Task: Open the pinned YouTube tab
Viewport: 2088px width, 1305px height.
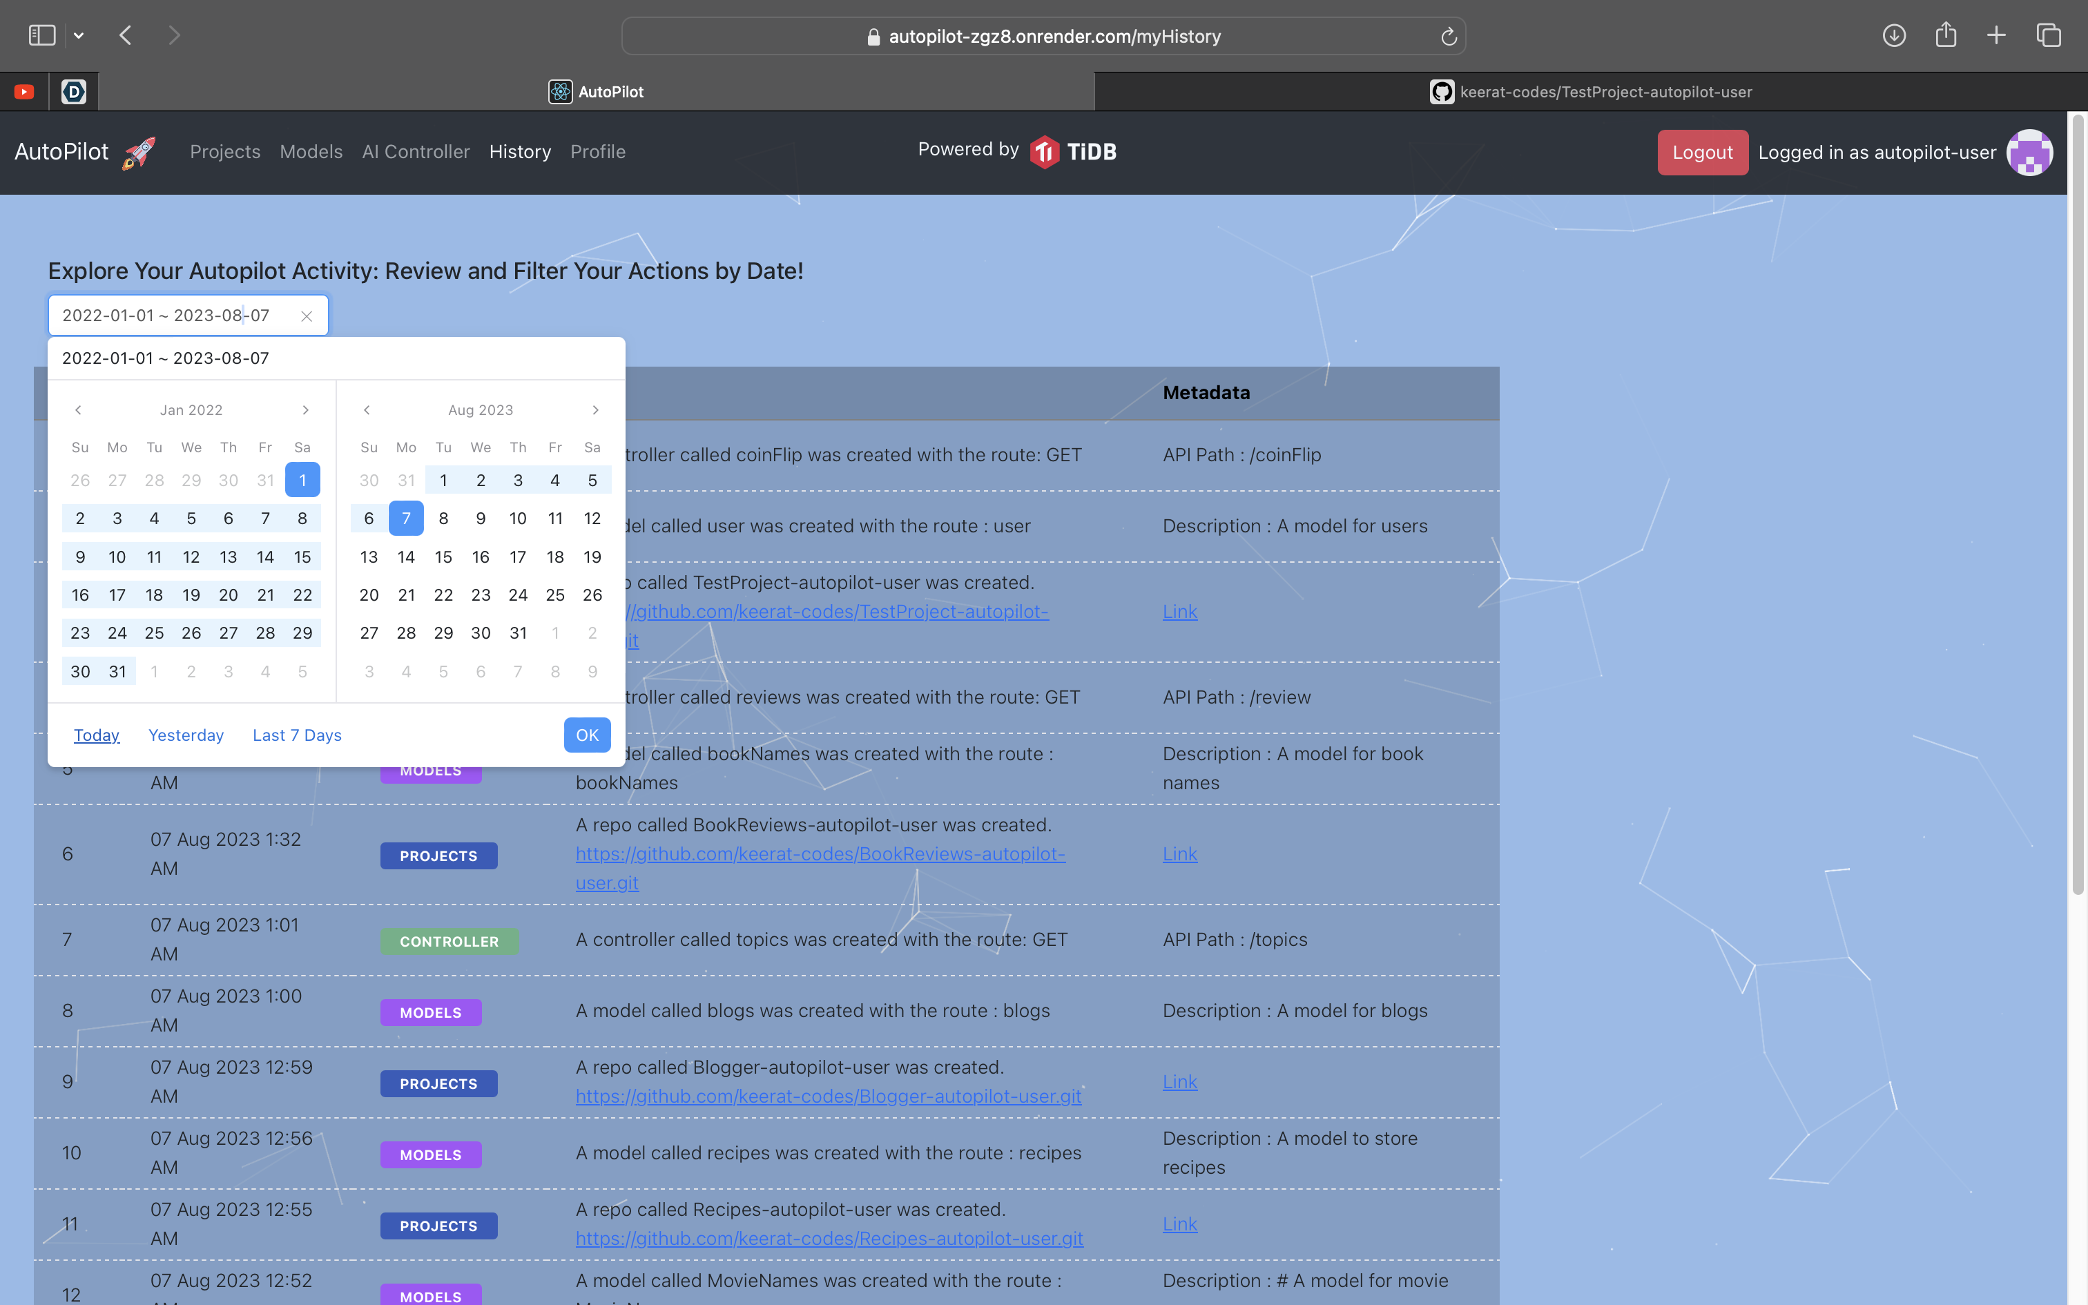Action: [24, 91]
